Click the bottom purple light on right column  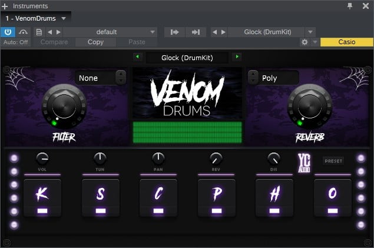(x=360, y=224)
